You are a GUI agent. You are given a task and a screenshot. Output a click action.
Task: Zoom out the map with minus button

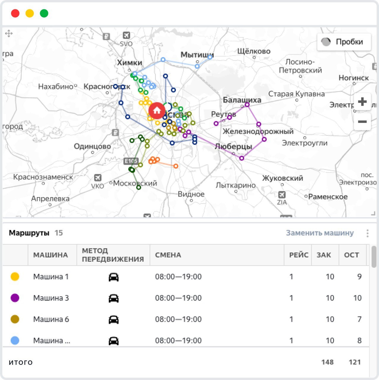click(362, 122)
